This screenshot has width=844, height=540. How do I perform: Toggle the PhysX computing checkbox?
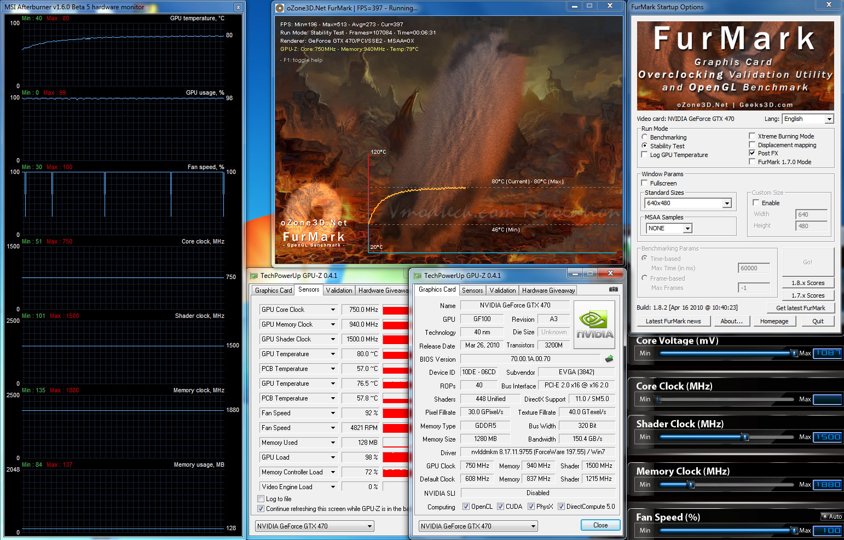531,507
